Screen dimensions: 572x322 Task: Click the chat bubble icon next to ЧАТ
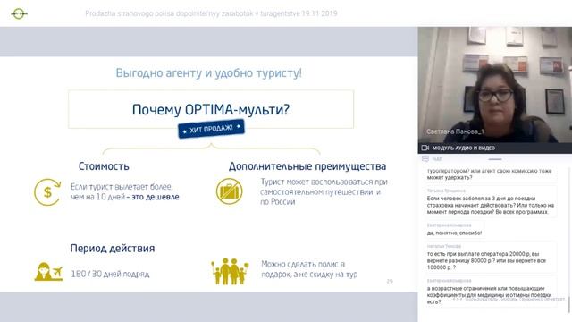click(x=425, y=159)
